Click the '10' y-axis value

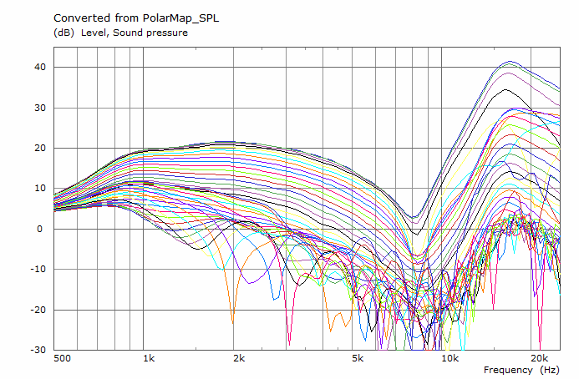tap(40, 188)
